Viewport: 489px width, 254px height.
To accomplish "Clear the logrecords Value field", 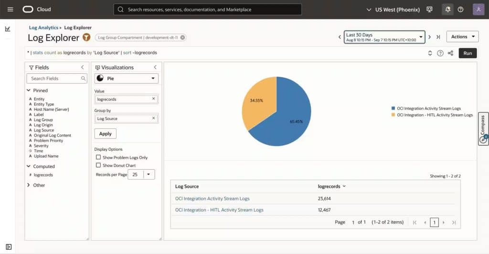I will click(153, 99).
